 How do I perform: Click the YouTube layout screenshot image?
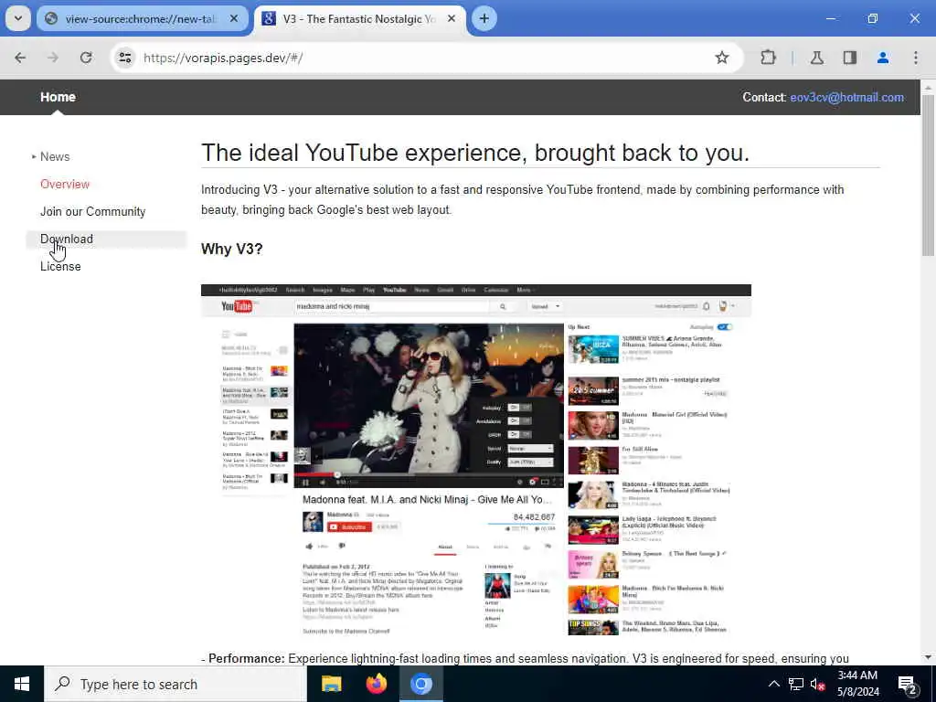[x=475, y=462]
